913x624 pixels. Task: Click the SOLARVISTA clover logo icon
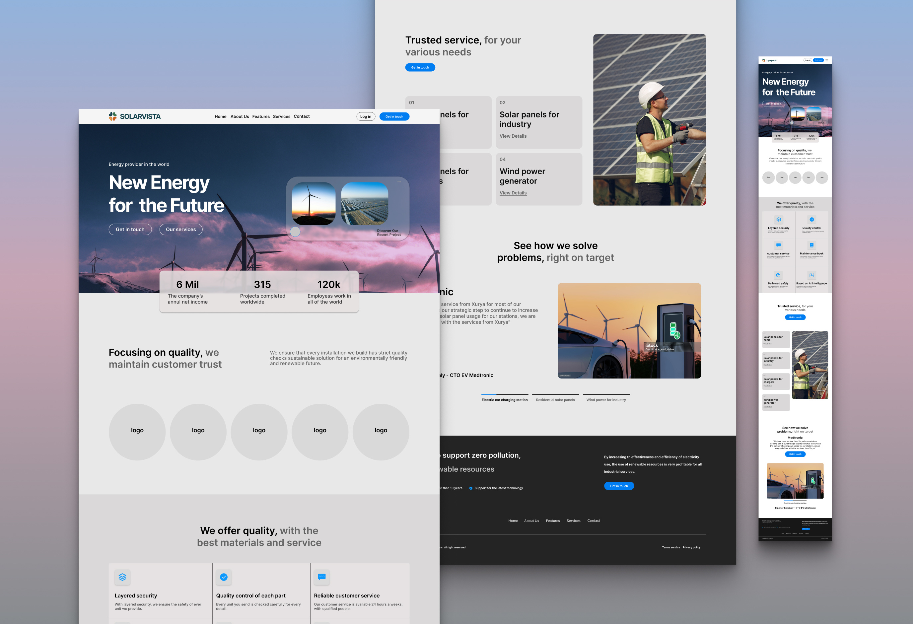tap(112, 116)
